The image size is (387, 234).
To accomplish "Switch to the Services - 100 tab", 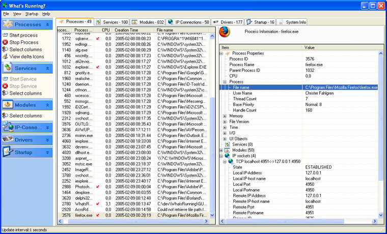I will click(113, 22).
